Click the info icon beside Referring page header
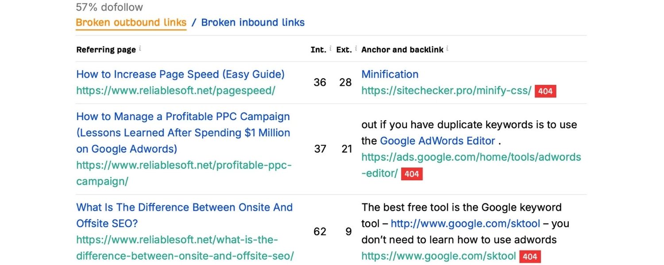Viewport: 664px width, 265px height. coord(140,47)
